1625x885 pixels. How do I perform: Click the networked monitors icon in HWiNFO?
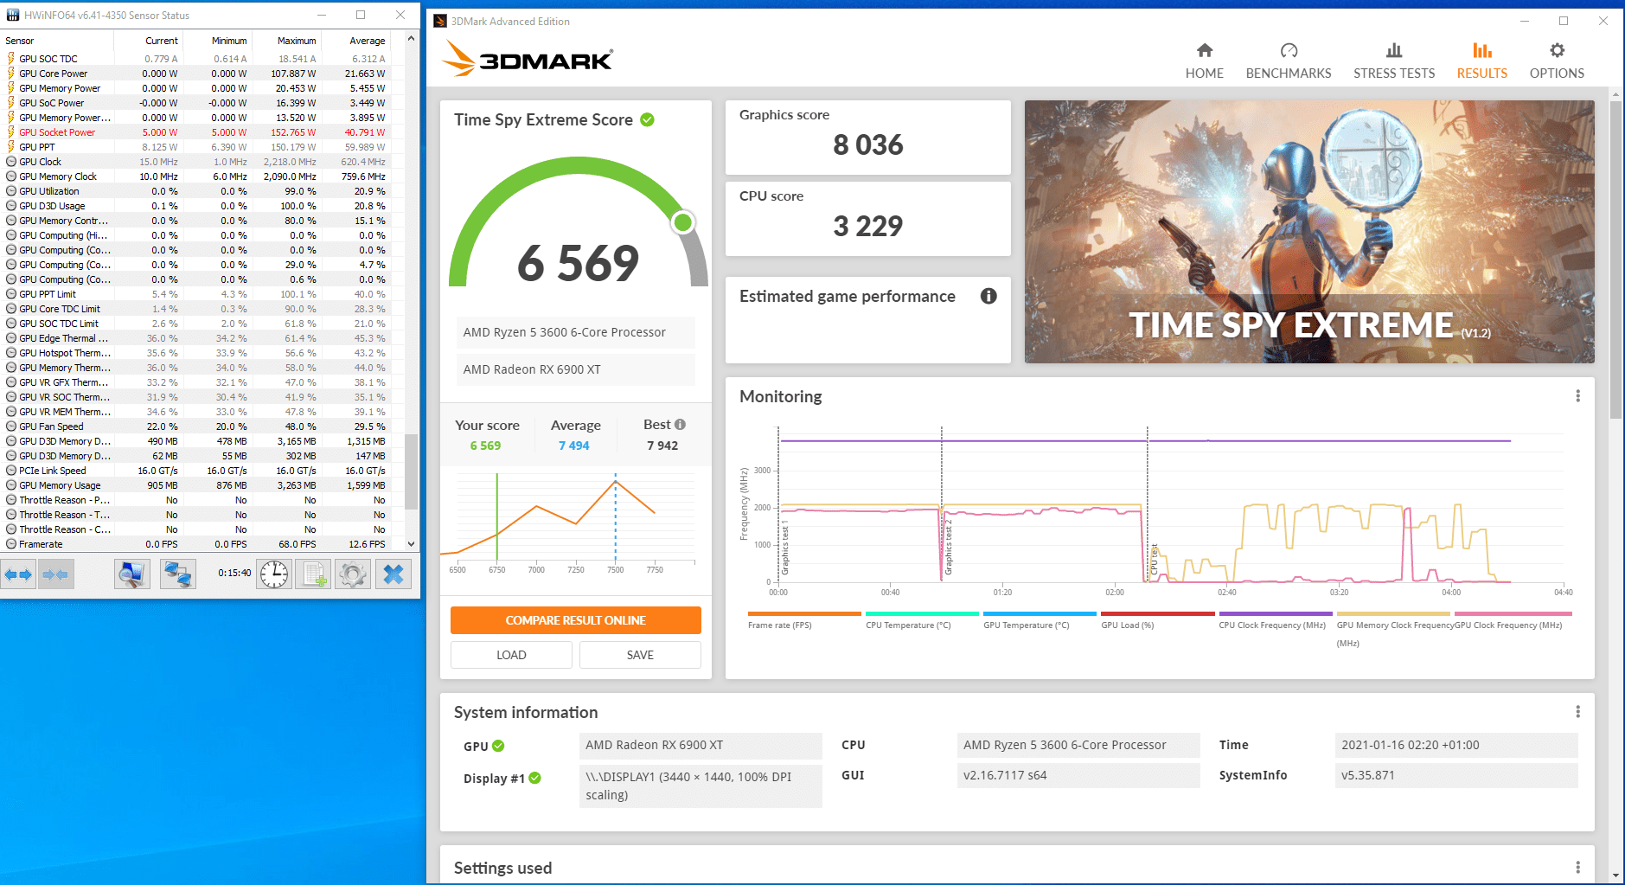point(178,574)
